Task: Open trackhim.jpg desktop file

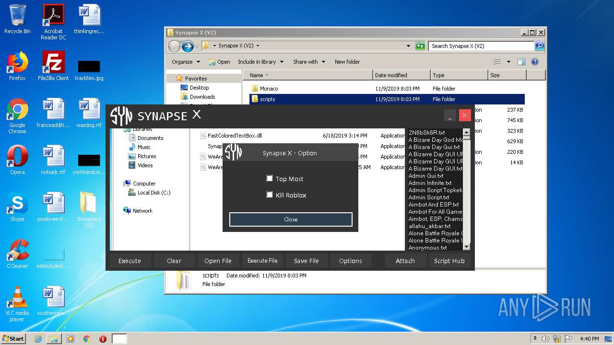Action: pyautogui.click(x=89, y=70)
